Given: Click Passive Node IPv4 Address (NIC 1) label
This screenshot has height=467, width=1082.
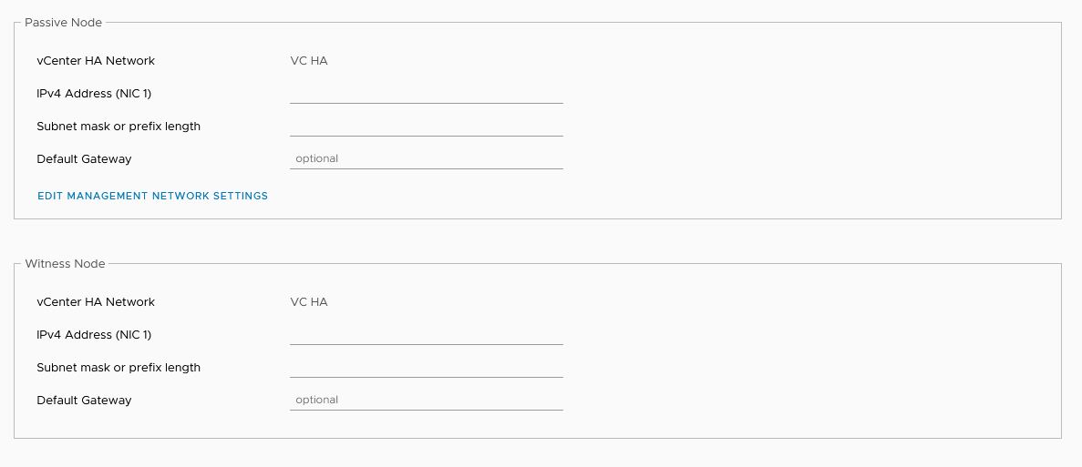Looking at the screenshot, I should (x=94, y=94).
